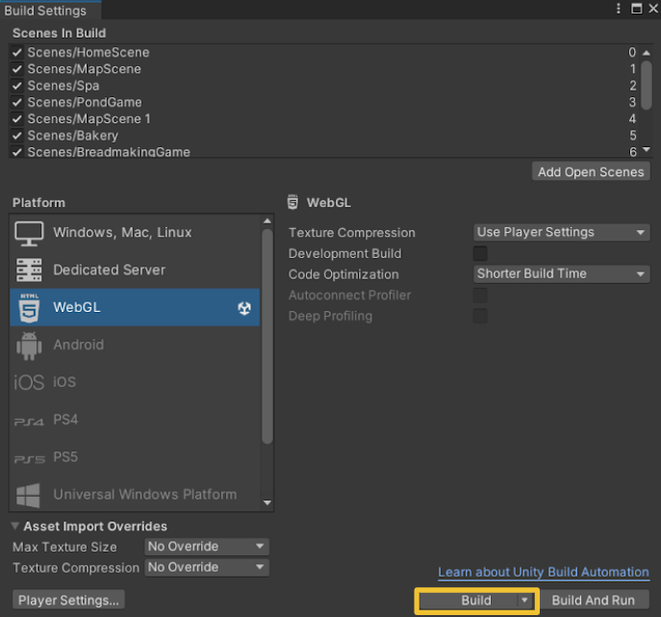The image size is (661, 617).
Task: Open Learn about Unity Build Automation link
Action: click(544, 573)
